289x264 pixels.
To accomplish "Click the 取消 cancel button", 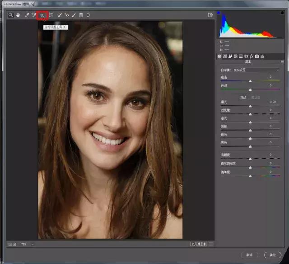I will pos(249,255).
